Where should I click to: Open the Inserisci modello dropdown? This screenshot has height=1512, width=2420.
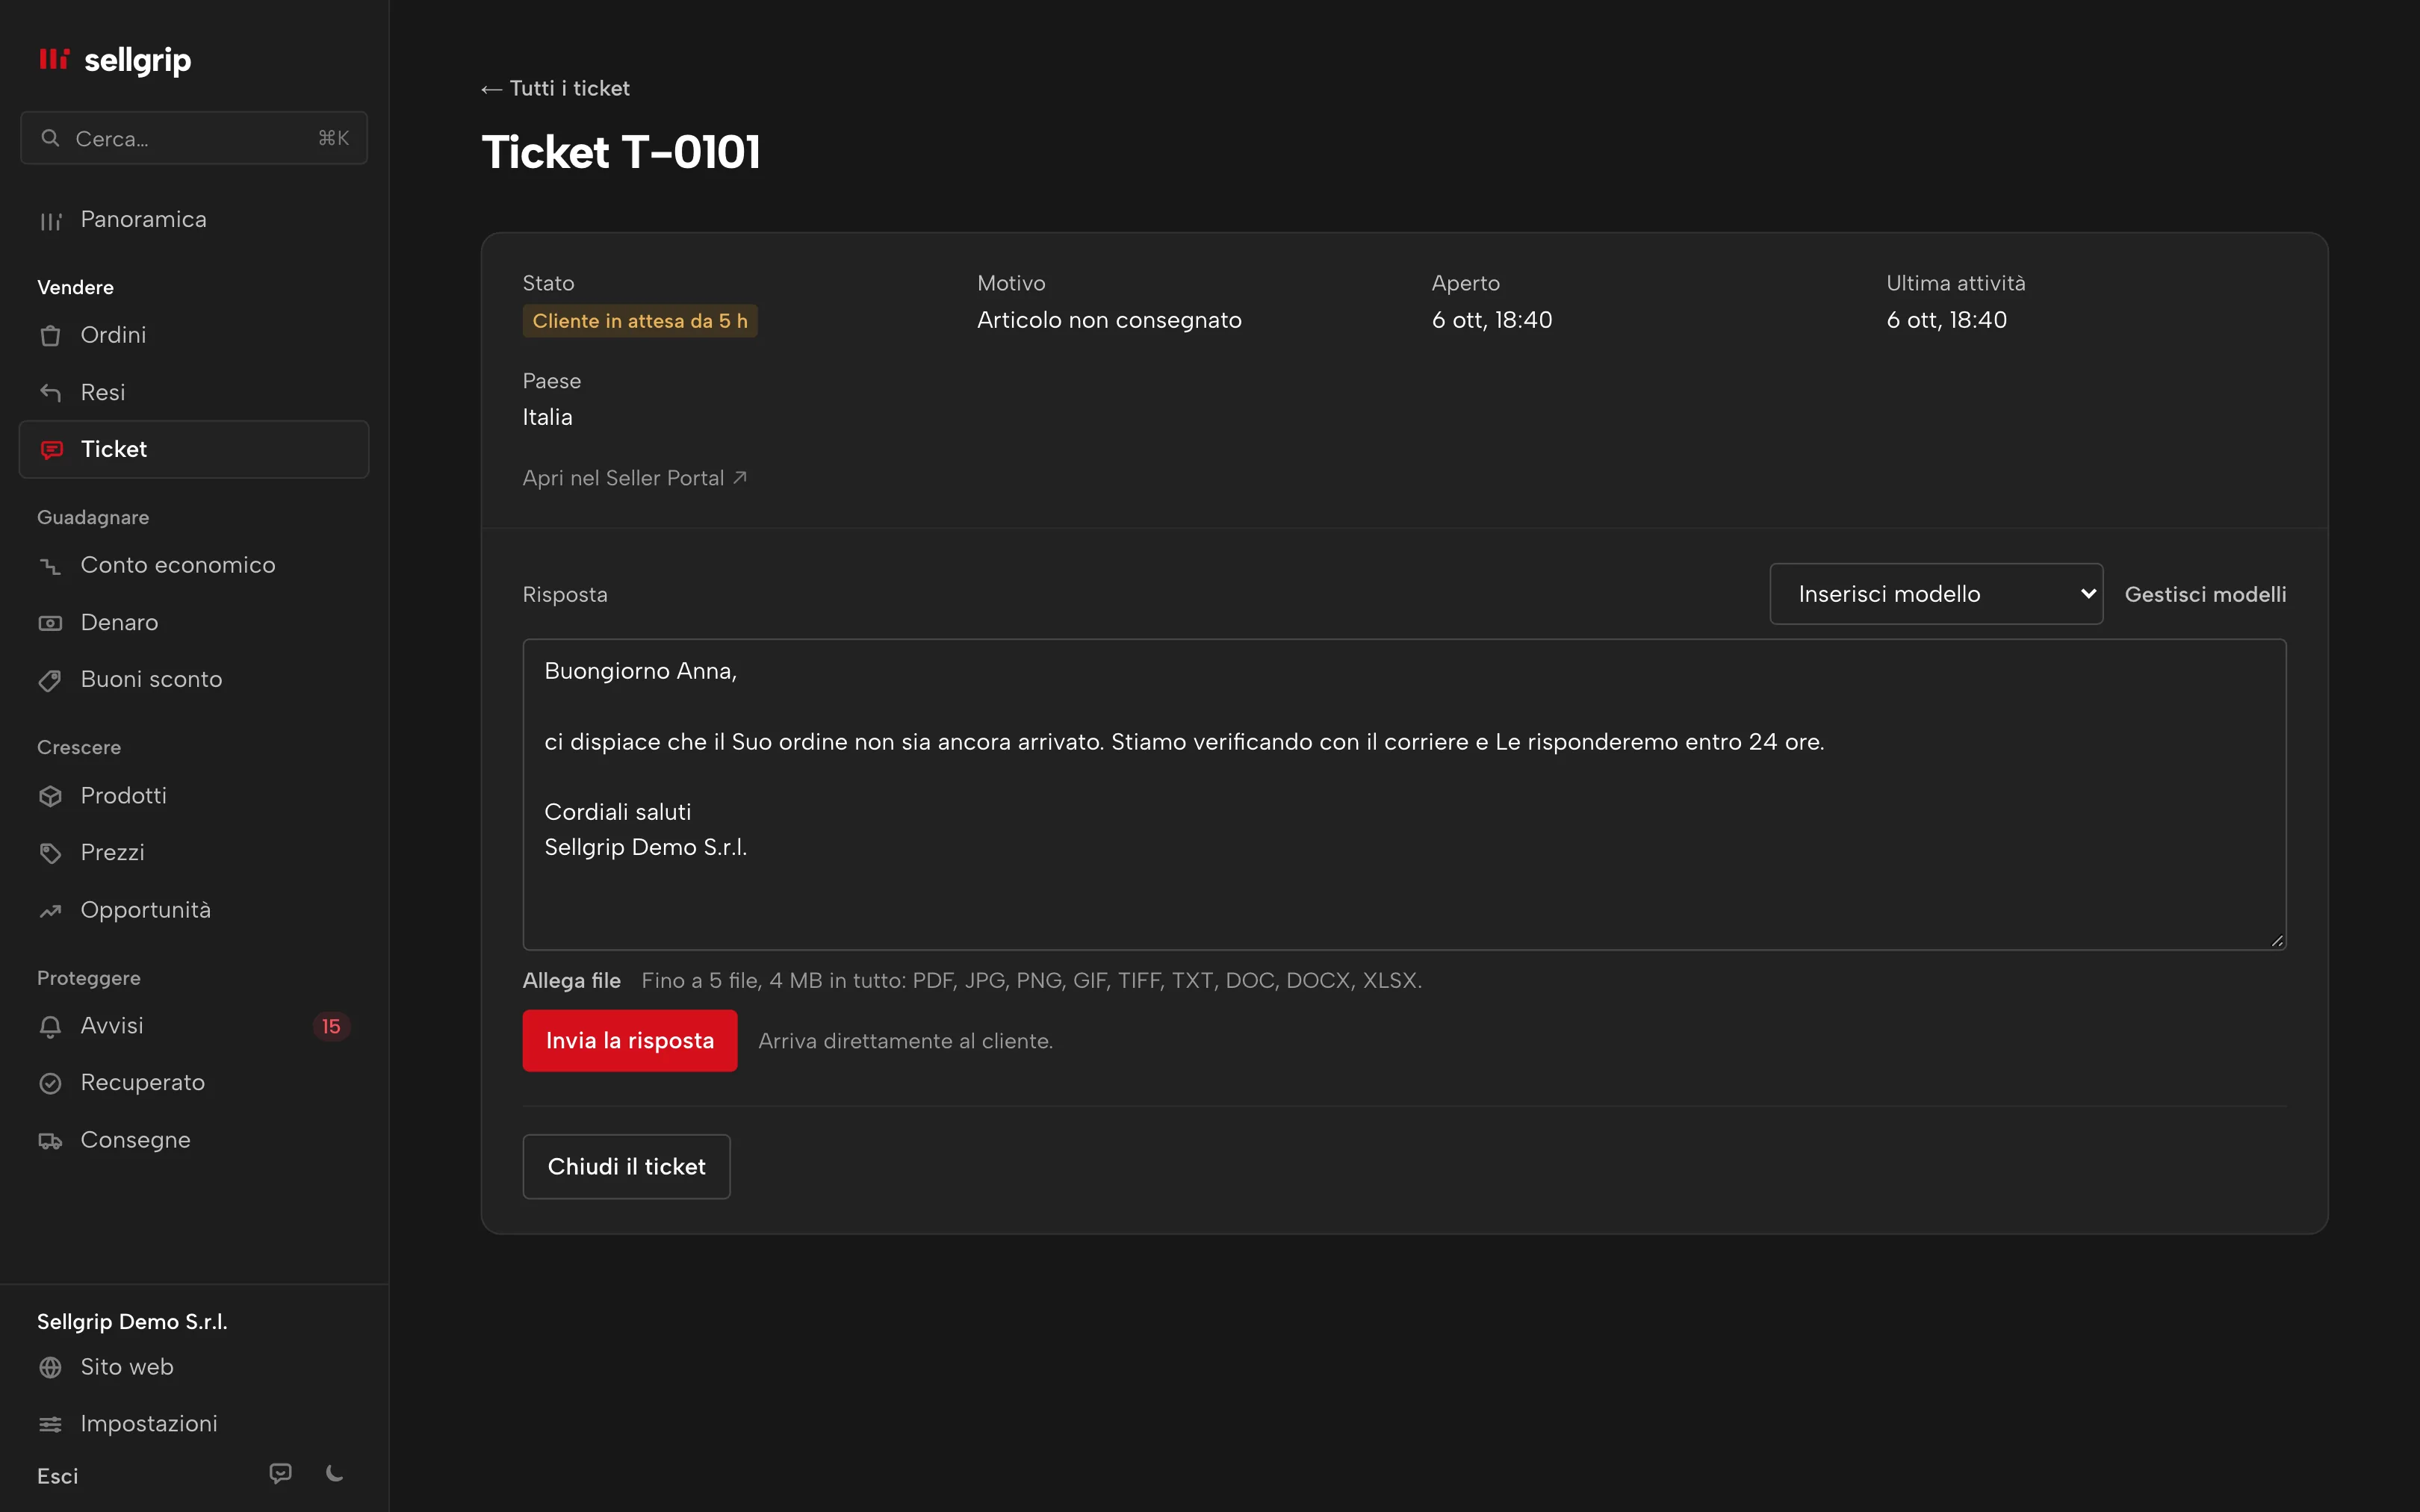pyautogui.click(x=1936, y=594)
